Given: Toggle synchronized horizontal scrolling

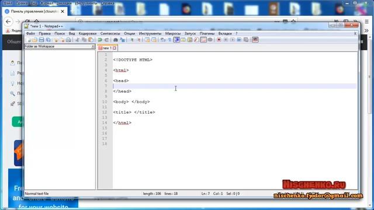Looking at the screenshot, I should [154, 40].
